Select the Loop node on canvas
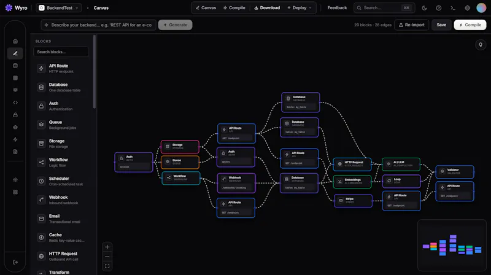 tap(401, 181)
